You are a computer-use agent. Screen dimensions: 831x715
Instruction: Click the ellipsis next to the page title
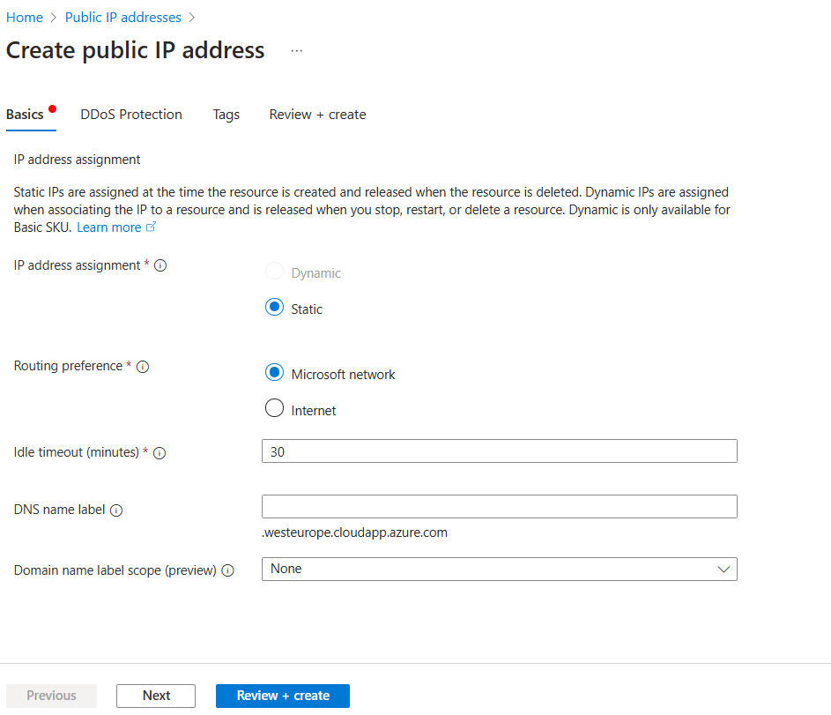[x=296, y=50]
